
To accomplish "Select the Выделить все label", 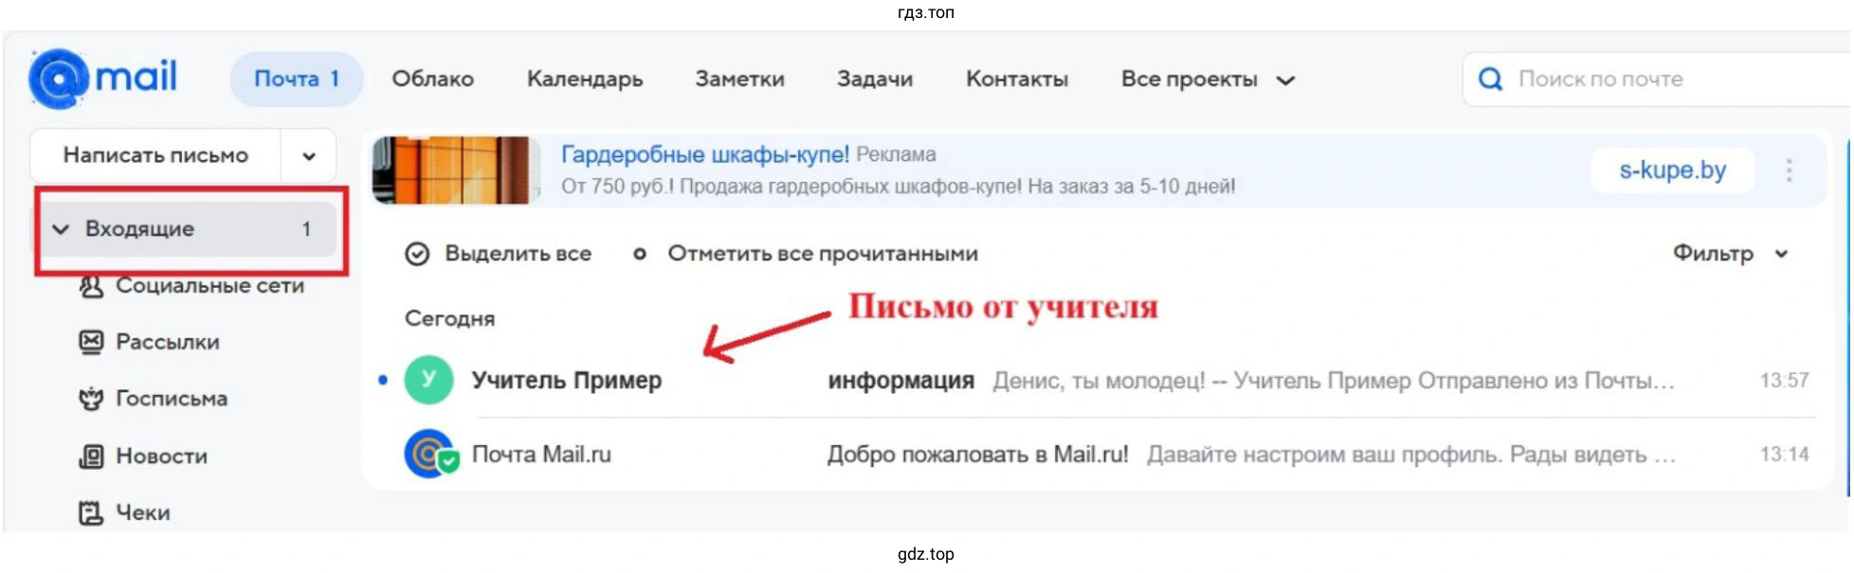I will click(x=518, y=254).
